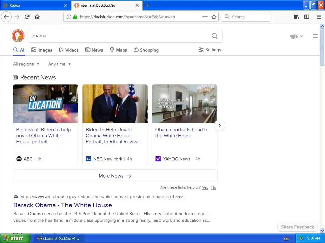Open the Firefox Library icon
Viewport: 325px width, 243px height.
[x=296, y=17]
